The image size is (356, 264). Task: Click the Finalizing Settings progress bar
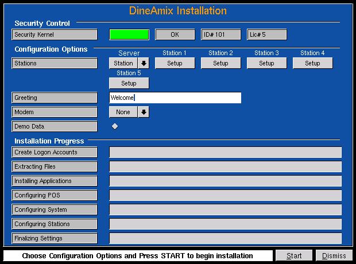click(226, 238)
